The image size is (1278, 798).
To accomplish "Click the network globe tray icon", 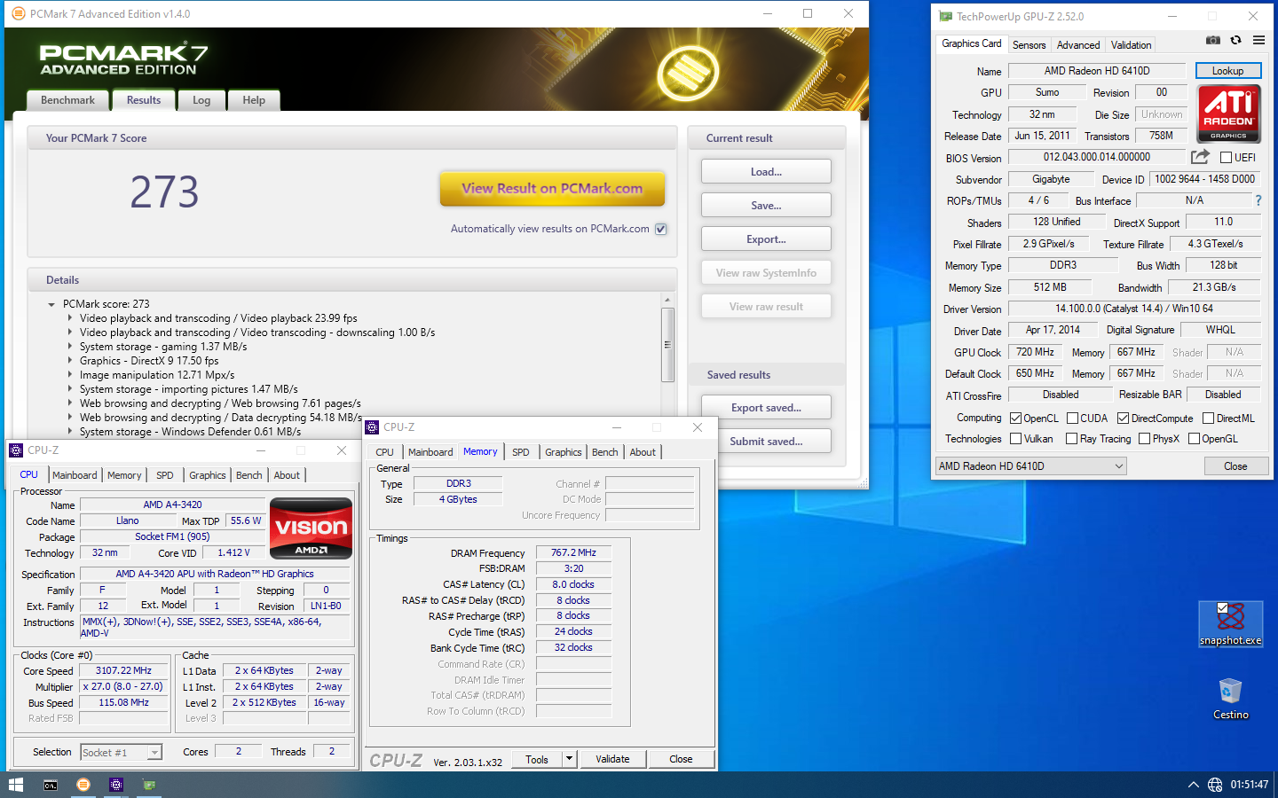I will click(1215, 785).
